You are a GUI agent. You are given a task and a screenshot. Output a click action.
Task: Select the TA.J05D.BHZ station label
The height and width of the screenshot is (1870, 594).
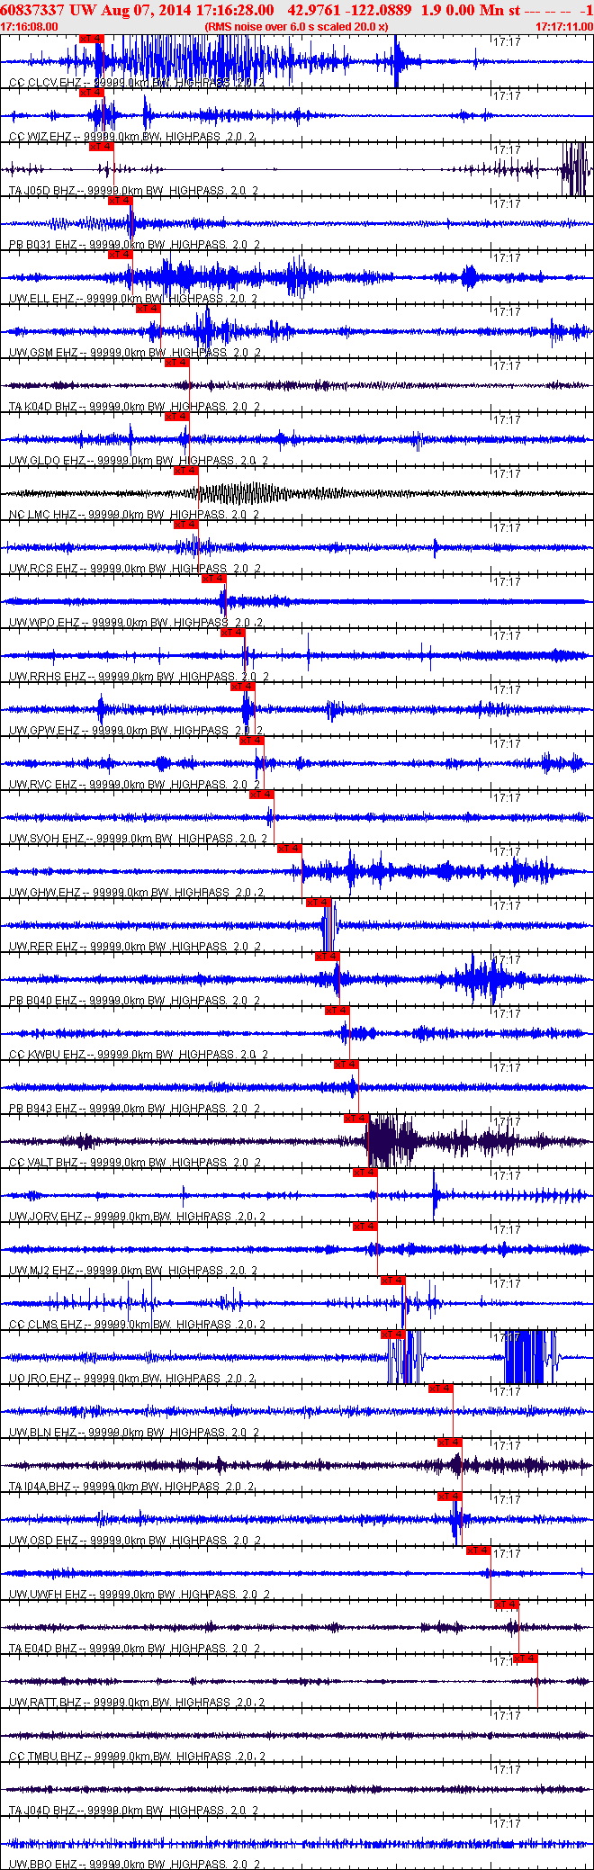point(135,191)
